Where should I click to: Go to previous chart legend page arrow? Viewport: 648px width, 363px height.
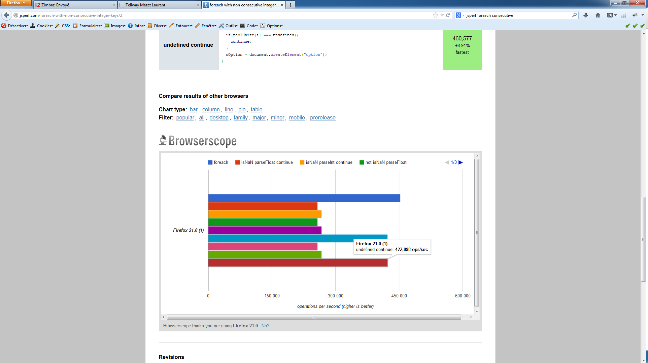pyautogui.click(x=447, y=162)
